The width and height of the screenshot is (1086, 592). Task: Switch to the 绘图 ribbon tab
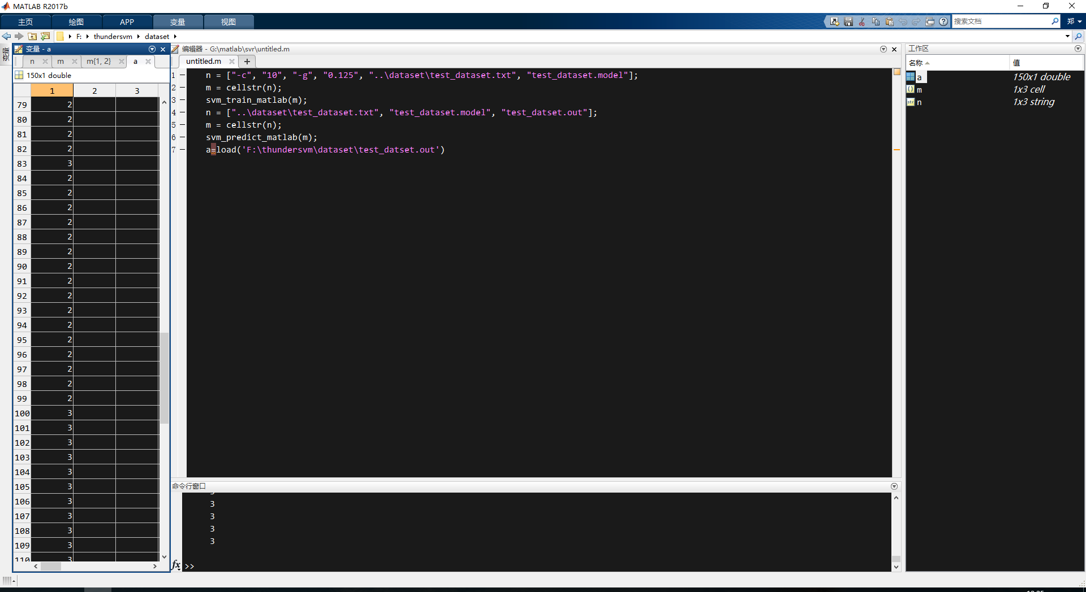coord(76,22)
